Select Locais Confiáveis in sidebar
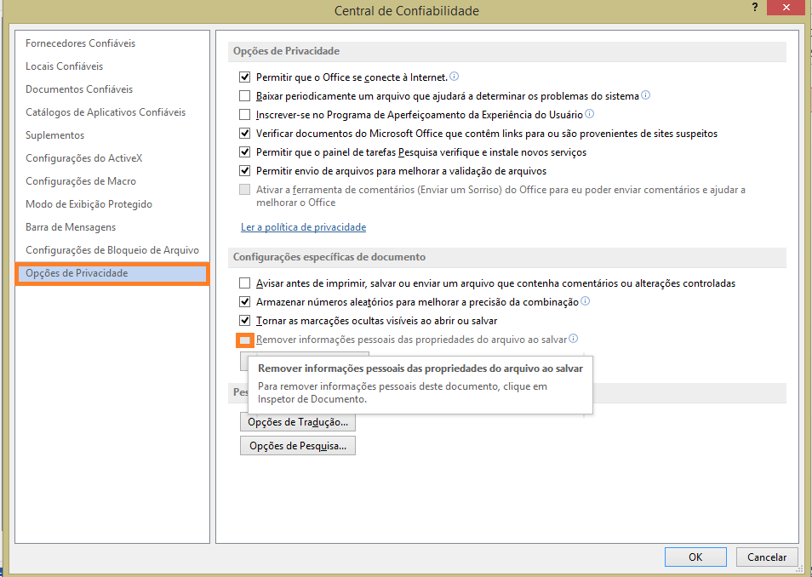The height and width of the screenshot is (577, 812). (64, 66)
